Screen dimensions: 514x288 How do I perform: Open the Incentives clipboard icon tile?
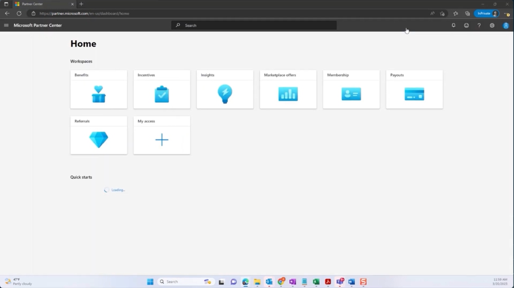(162, 94)
